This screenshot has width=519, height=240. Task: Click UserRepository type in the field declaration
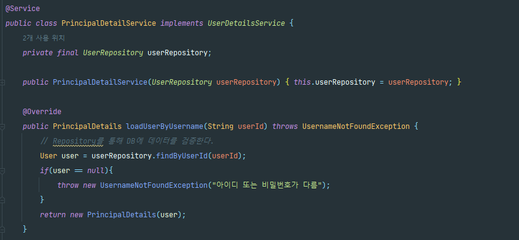point(113,53)
